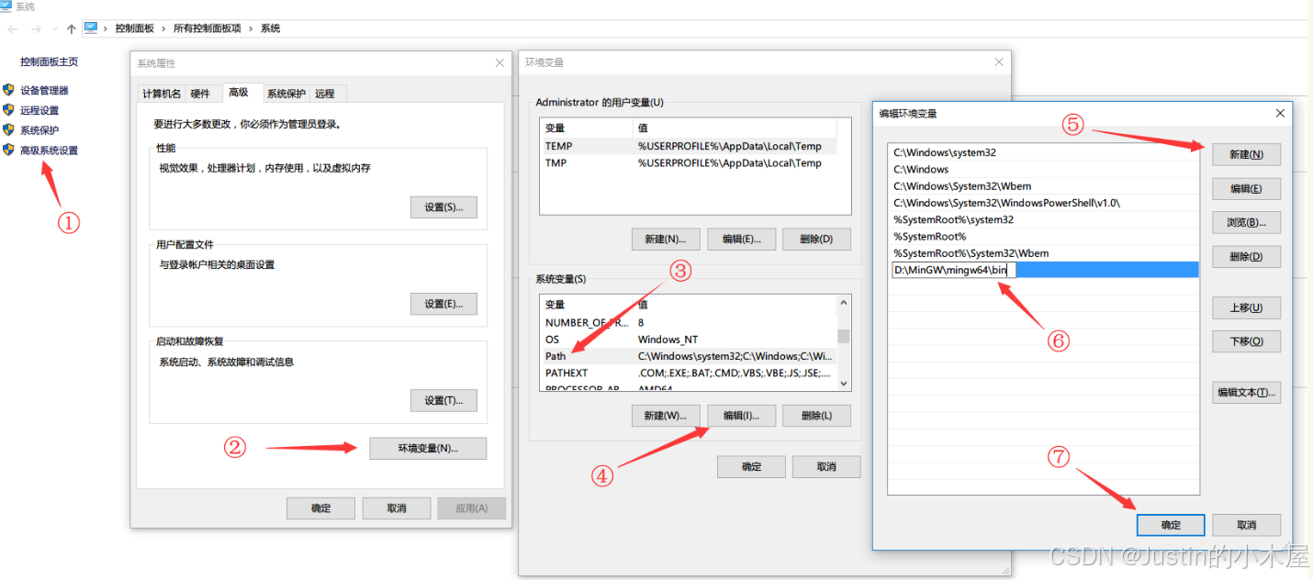Switch to 系统保护 tab in 系统属性

click(286, 94)
